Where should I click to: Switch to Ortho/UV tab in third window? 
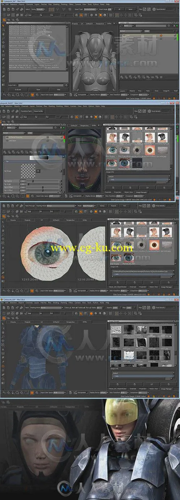56,219
